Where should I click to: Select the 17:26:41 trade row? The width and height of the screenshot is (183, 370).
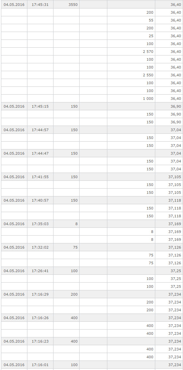tap(92, 271)
